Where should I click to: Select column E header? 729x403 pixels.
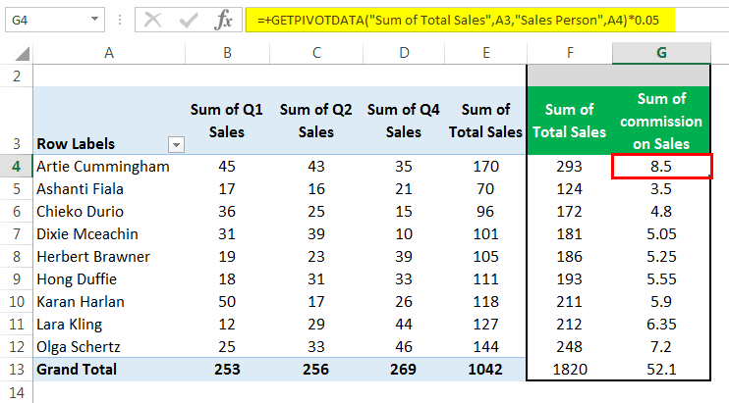[x=486, y=53]
